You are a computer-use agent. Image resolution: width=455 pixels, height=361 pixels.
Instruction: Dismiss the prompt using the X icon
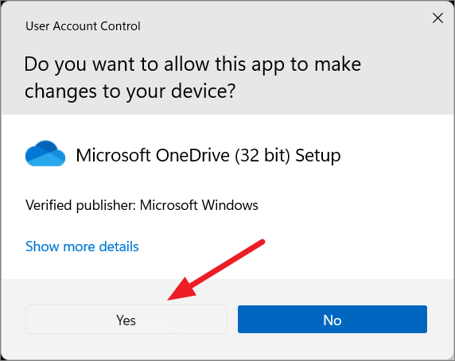point(437,18)
